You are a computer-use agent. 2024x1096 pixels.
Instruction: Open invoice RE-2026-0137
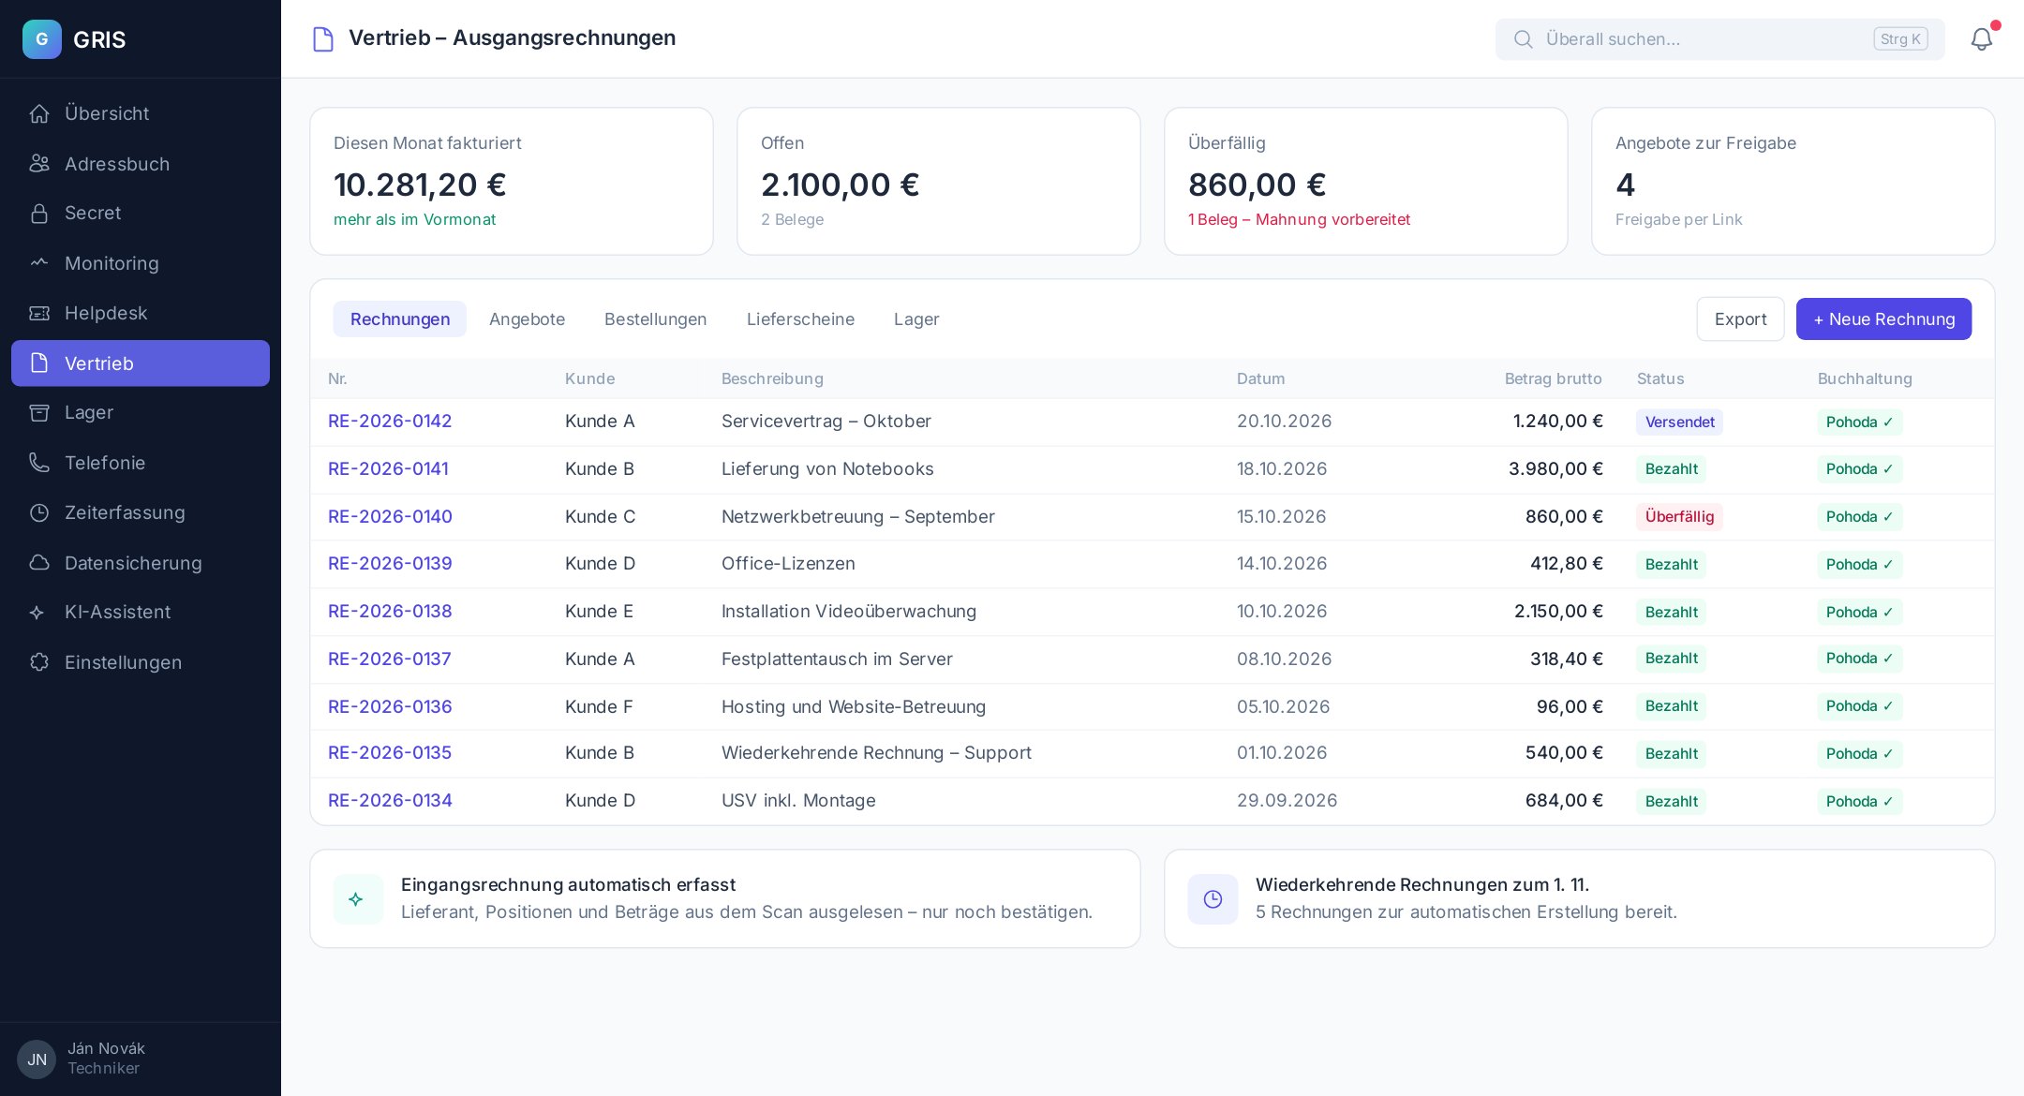point(390,659)
